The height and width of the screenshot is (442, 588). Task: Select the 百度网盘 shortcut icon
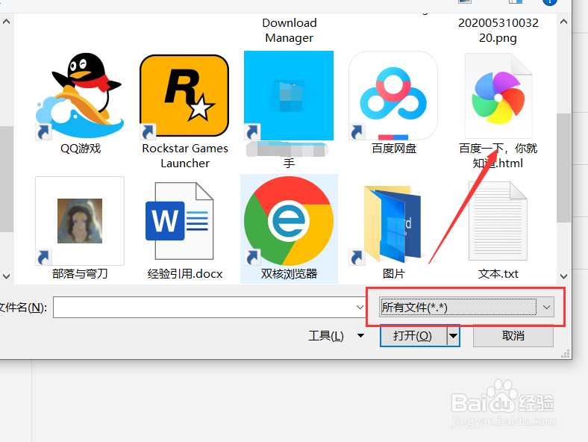coord(393,96)
